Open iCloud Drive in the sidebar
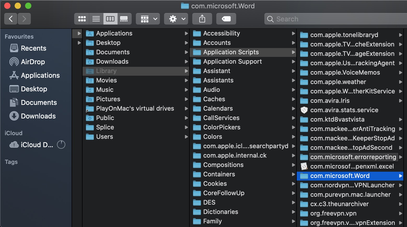 31,145
